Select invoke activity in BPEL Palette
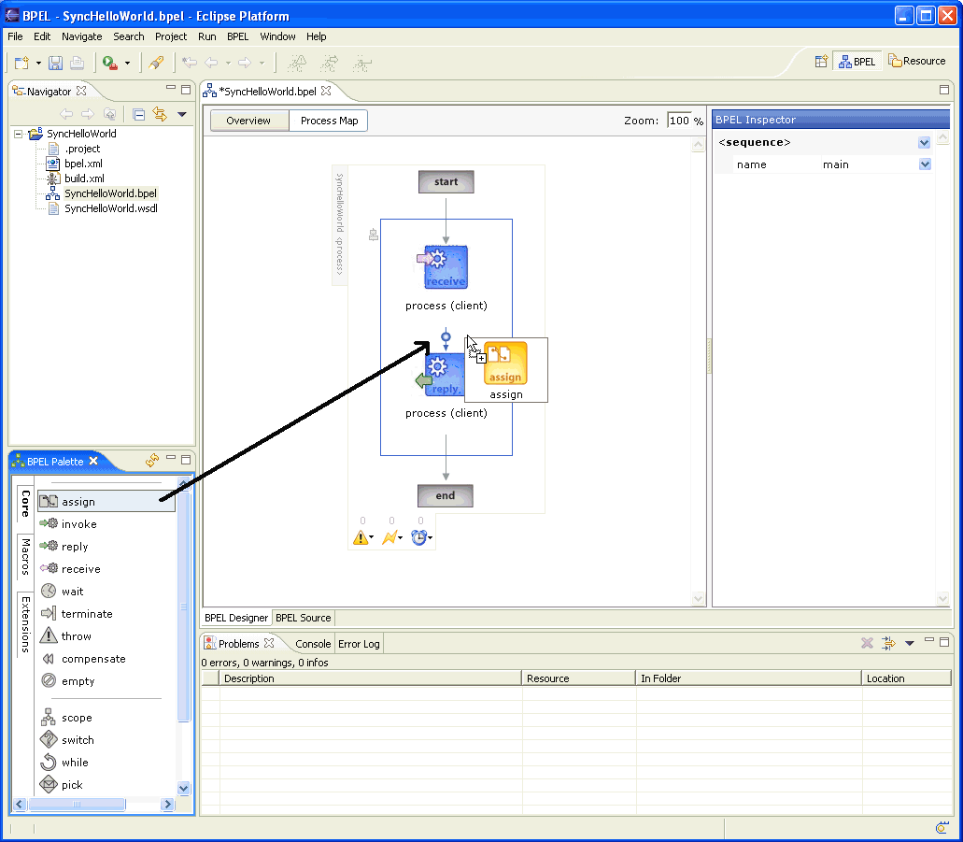 pos(78,524)
